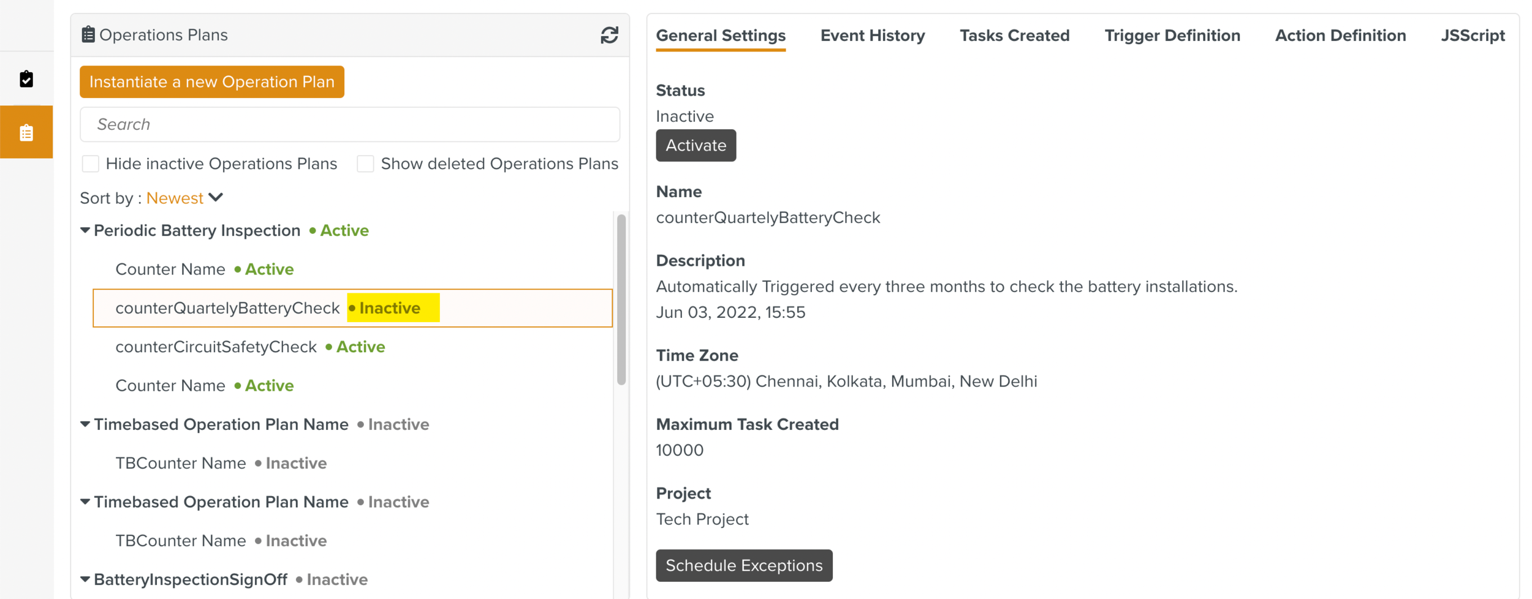Collapse the Periodic Battery Inspection plan
Image resolution: width=1532 pixels, height=599 pixels.
coord(85,230)
